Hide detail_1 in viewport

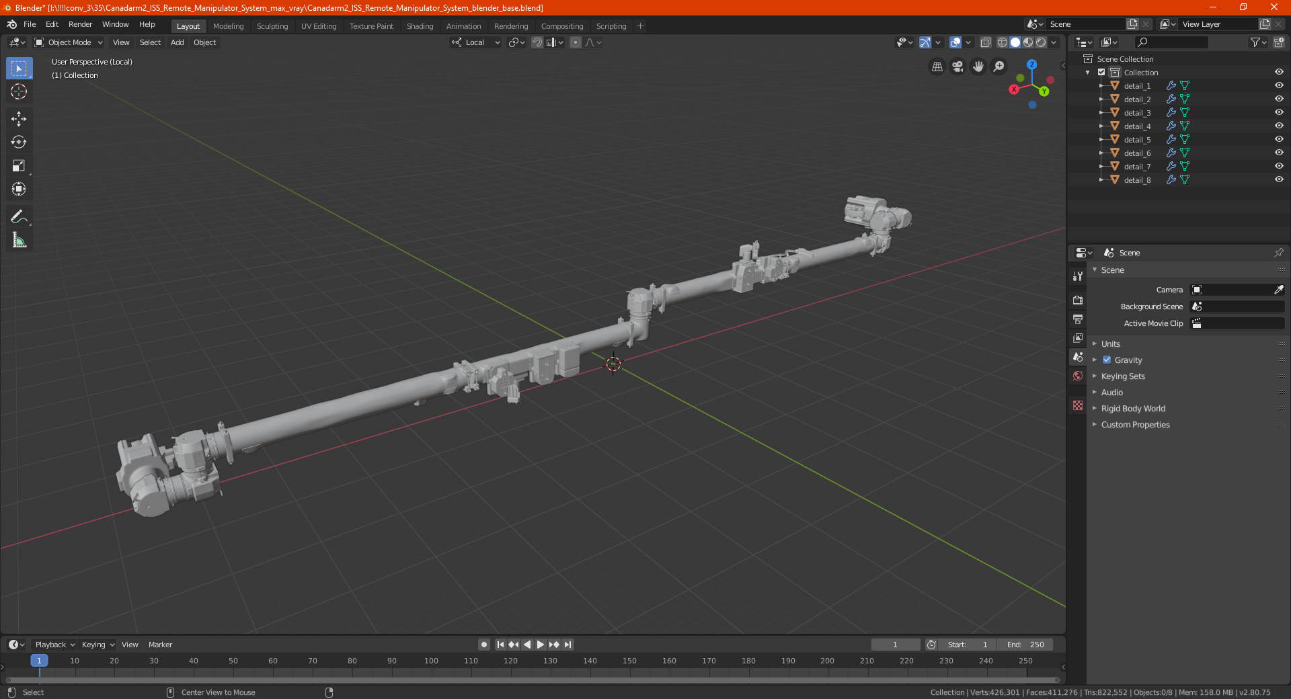tap(1279, 85)
